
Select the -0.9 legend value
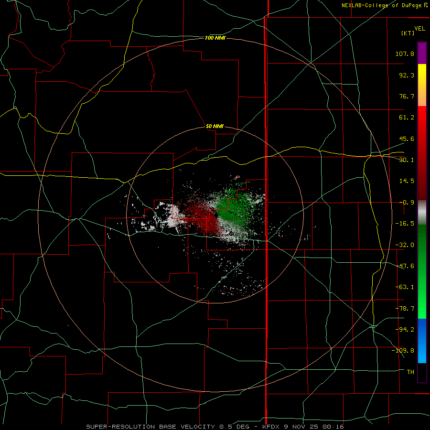tap(407, 203)
